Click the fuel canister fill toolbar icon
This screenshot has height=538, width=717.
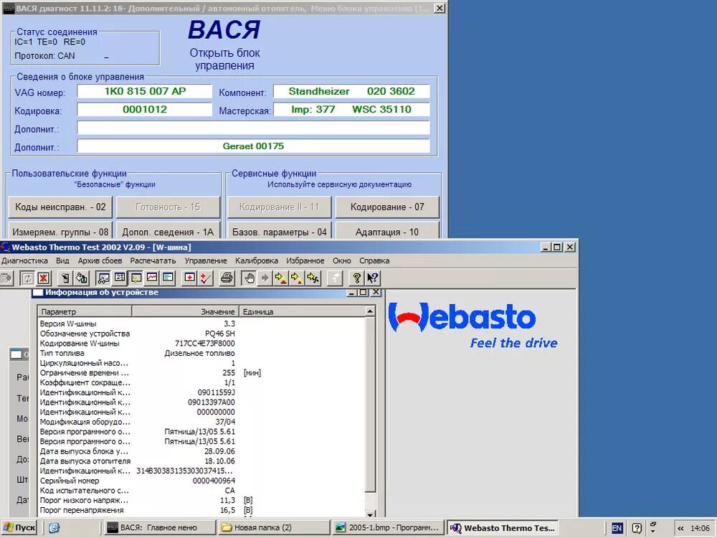coord(82,278)
